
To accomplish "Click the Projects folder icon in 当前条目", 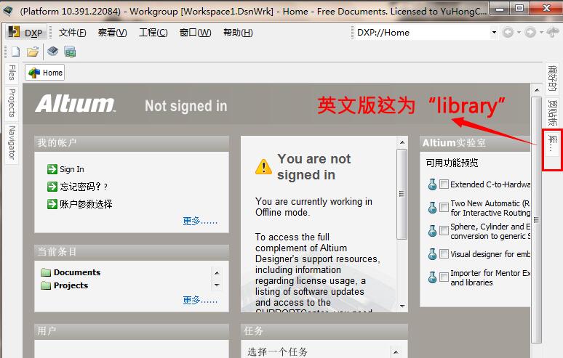I will (46, 285).
